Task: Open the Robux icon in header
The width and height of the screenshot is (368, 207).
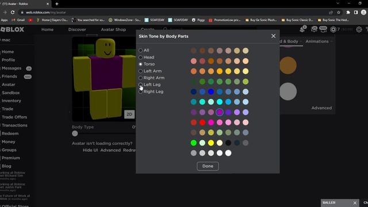Action: pos(333,29)
